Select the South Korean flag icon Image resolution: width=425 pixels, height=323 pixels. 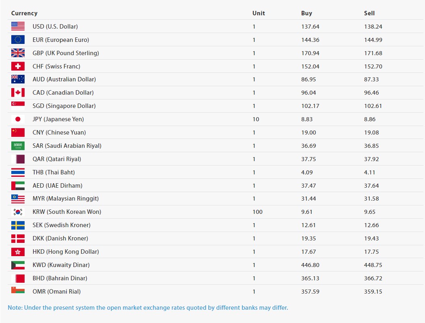[x=18, y=212]
